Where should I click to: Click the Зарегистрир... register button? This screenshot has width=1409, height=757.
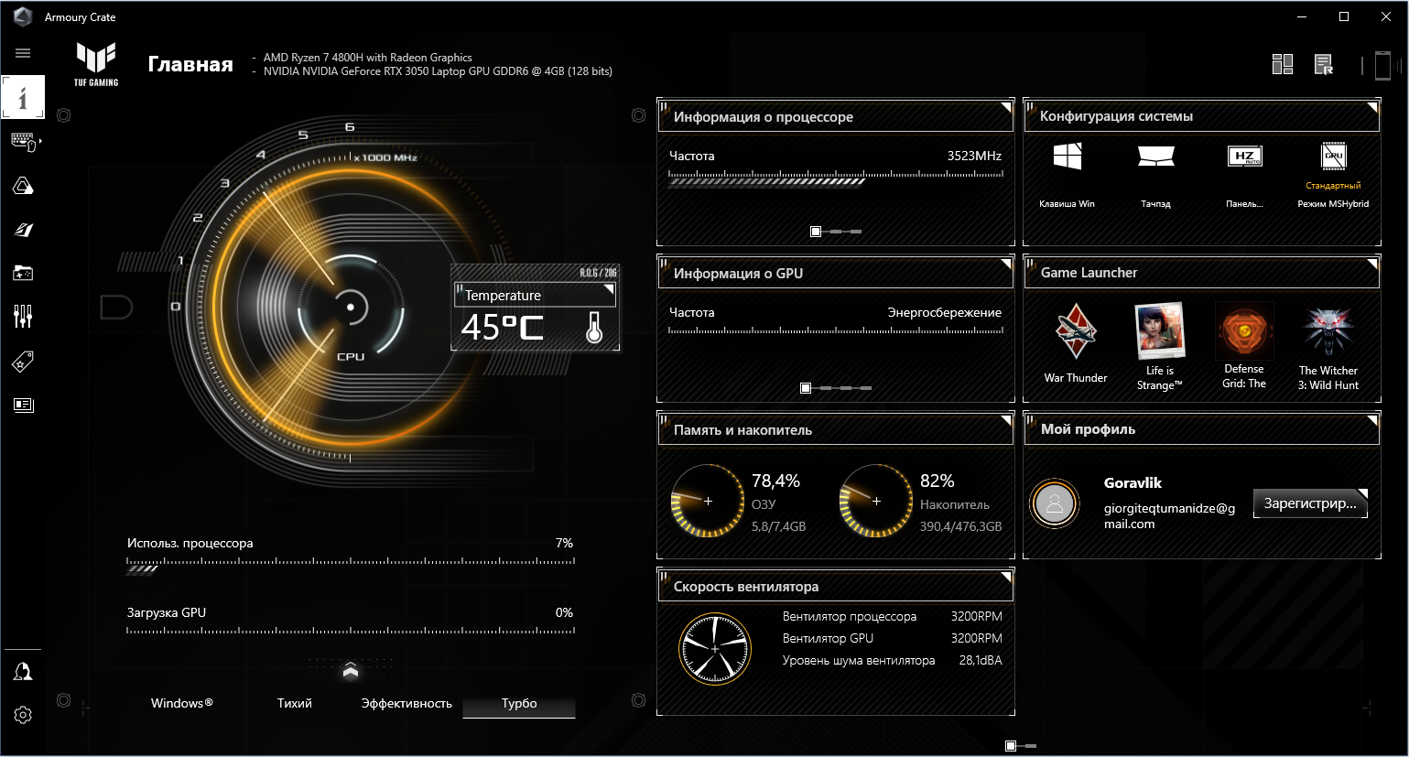click(1310, 503)
